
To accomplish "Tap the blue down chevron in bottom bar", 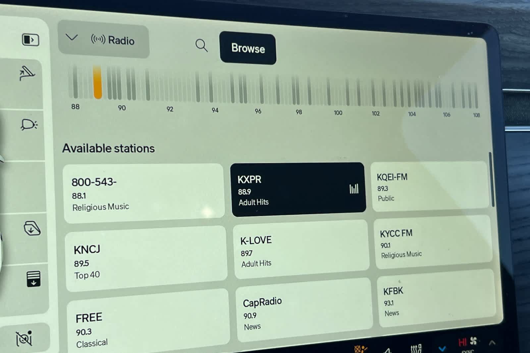I will pos(442,348).
